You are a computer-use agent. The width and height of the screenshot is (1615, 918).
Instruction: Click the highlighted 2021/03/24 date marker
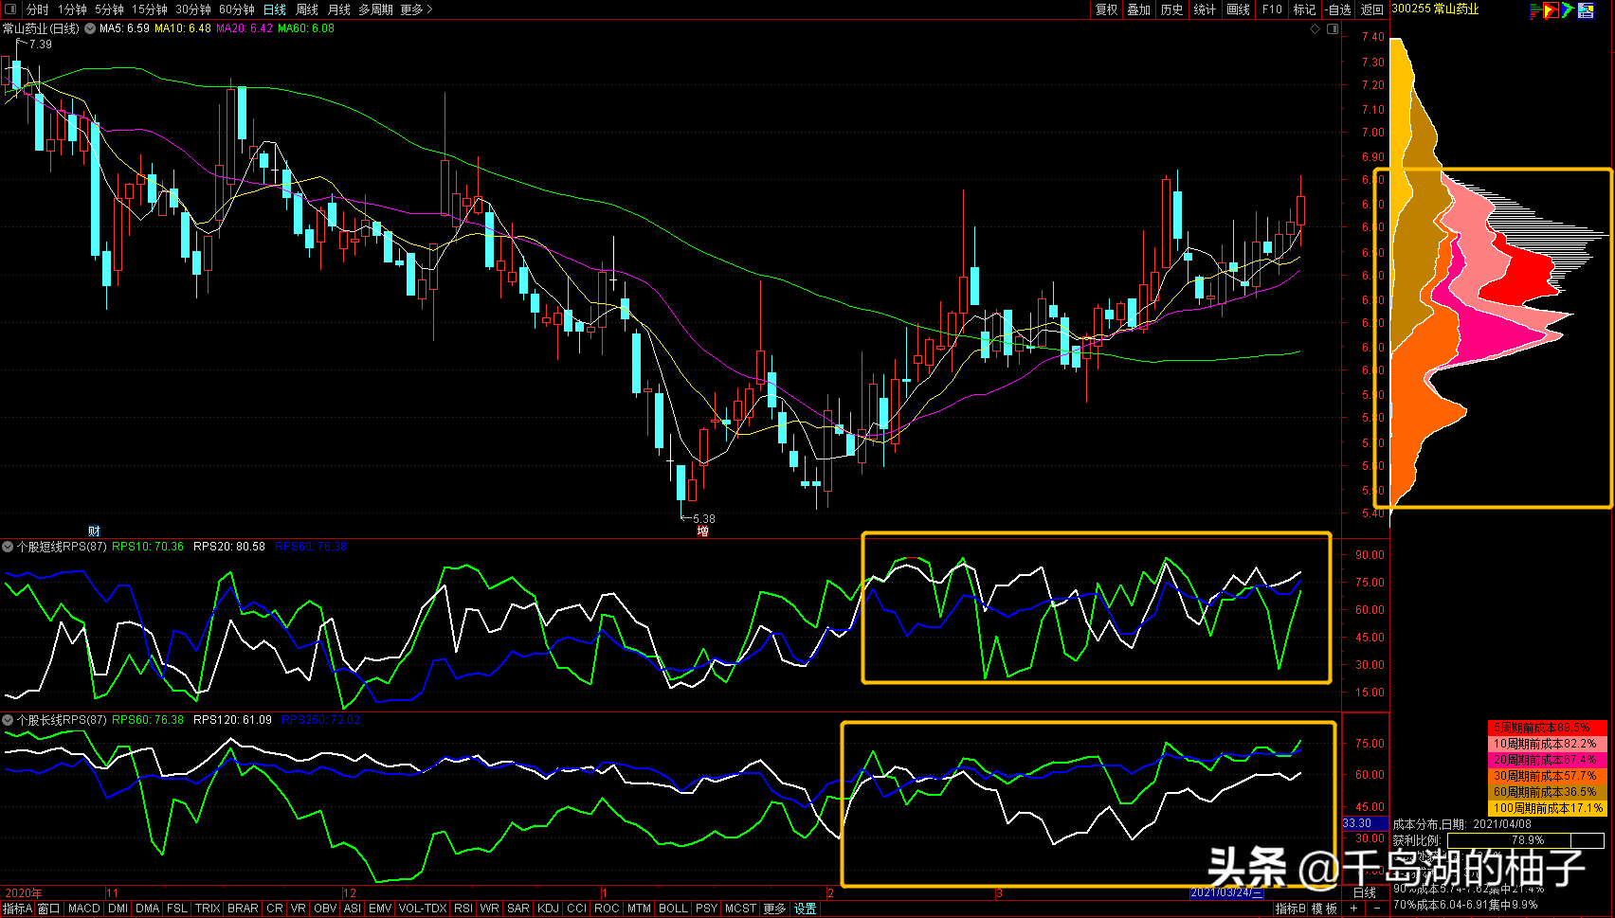coord(1226,892)
